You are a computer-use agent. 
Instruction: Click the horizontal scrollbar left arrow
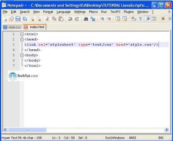click(x=5, y=130)
